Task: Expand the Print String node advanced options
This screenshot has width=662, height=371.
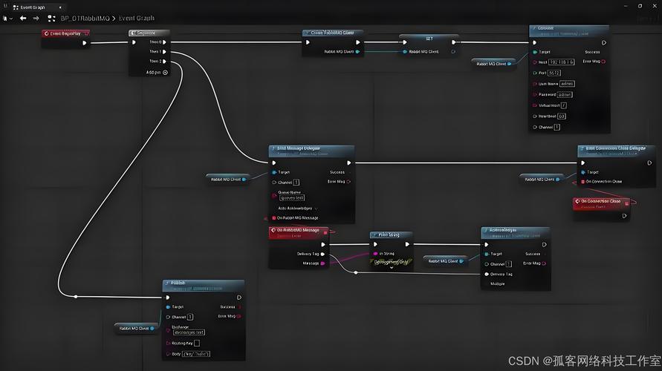Action: pos(392,268)
